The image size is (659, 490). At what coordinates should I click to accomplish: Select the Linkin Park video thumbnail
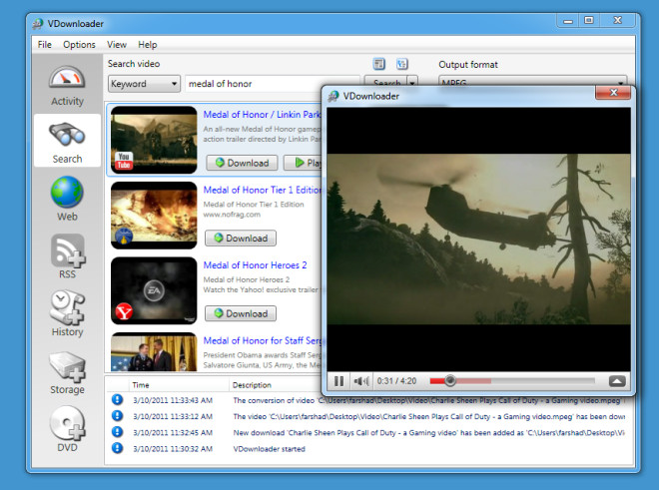point(154,140)
